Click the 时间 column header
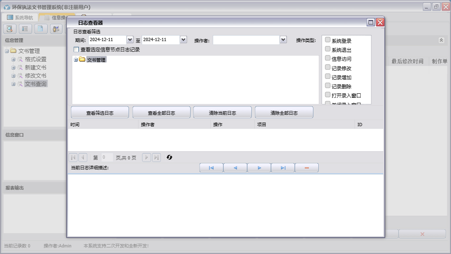This screenshot has width=451, height=254. click(x=103, y=125)
